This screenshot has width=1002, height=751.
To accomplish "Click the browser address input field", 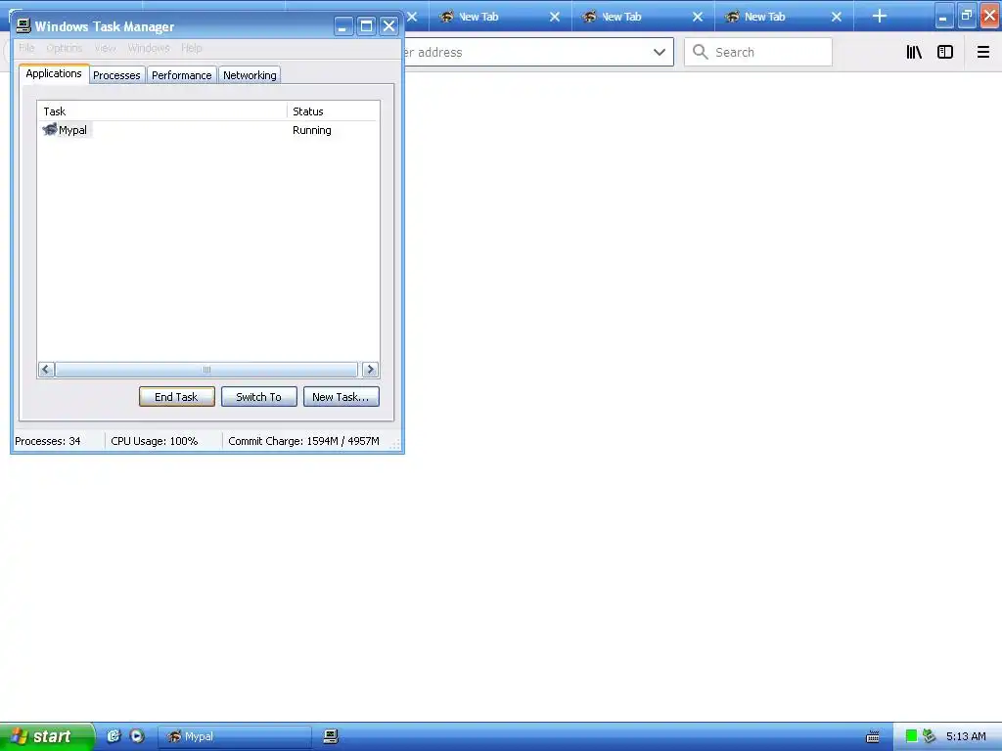I will pyautogui.click(x=525, y=53).
